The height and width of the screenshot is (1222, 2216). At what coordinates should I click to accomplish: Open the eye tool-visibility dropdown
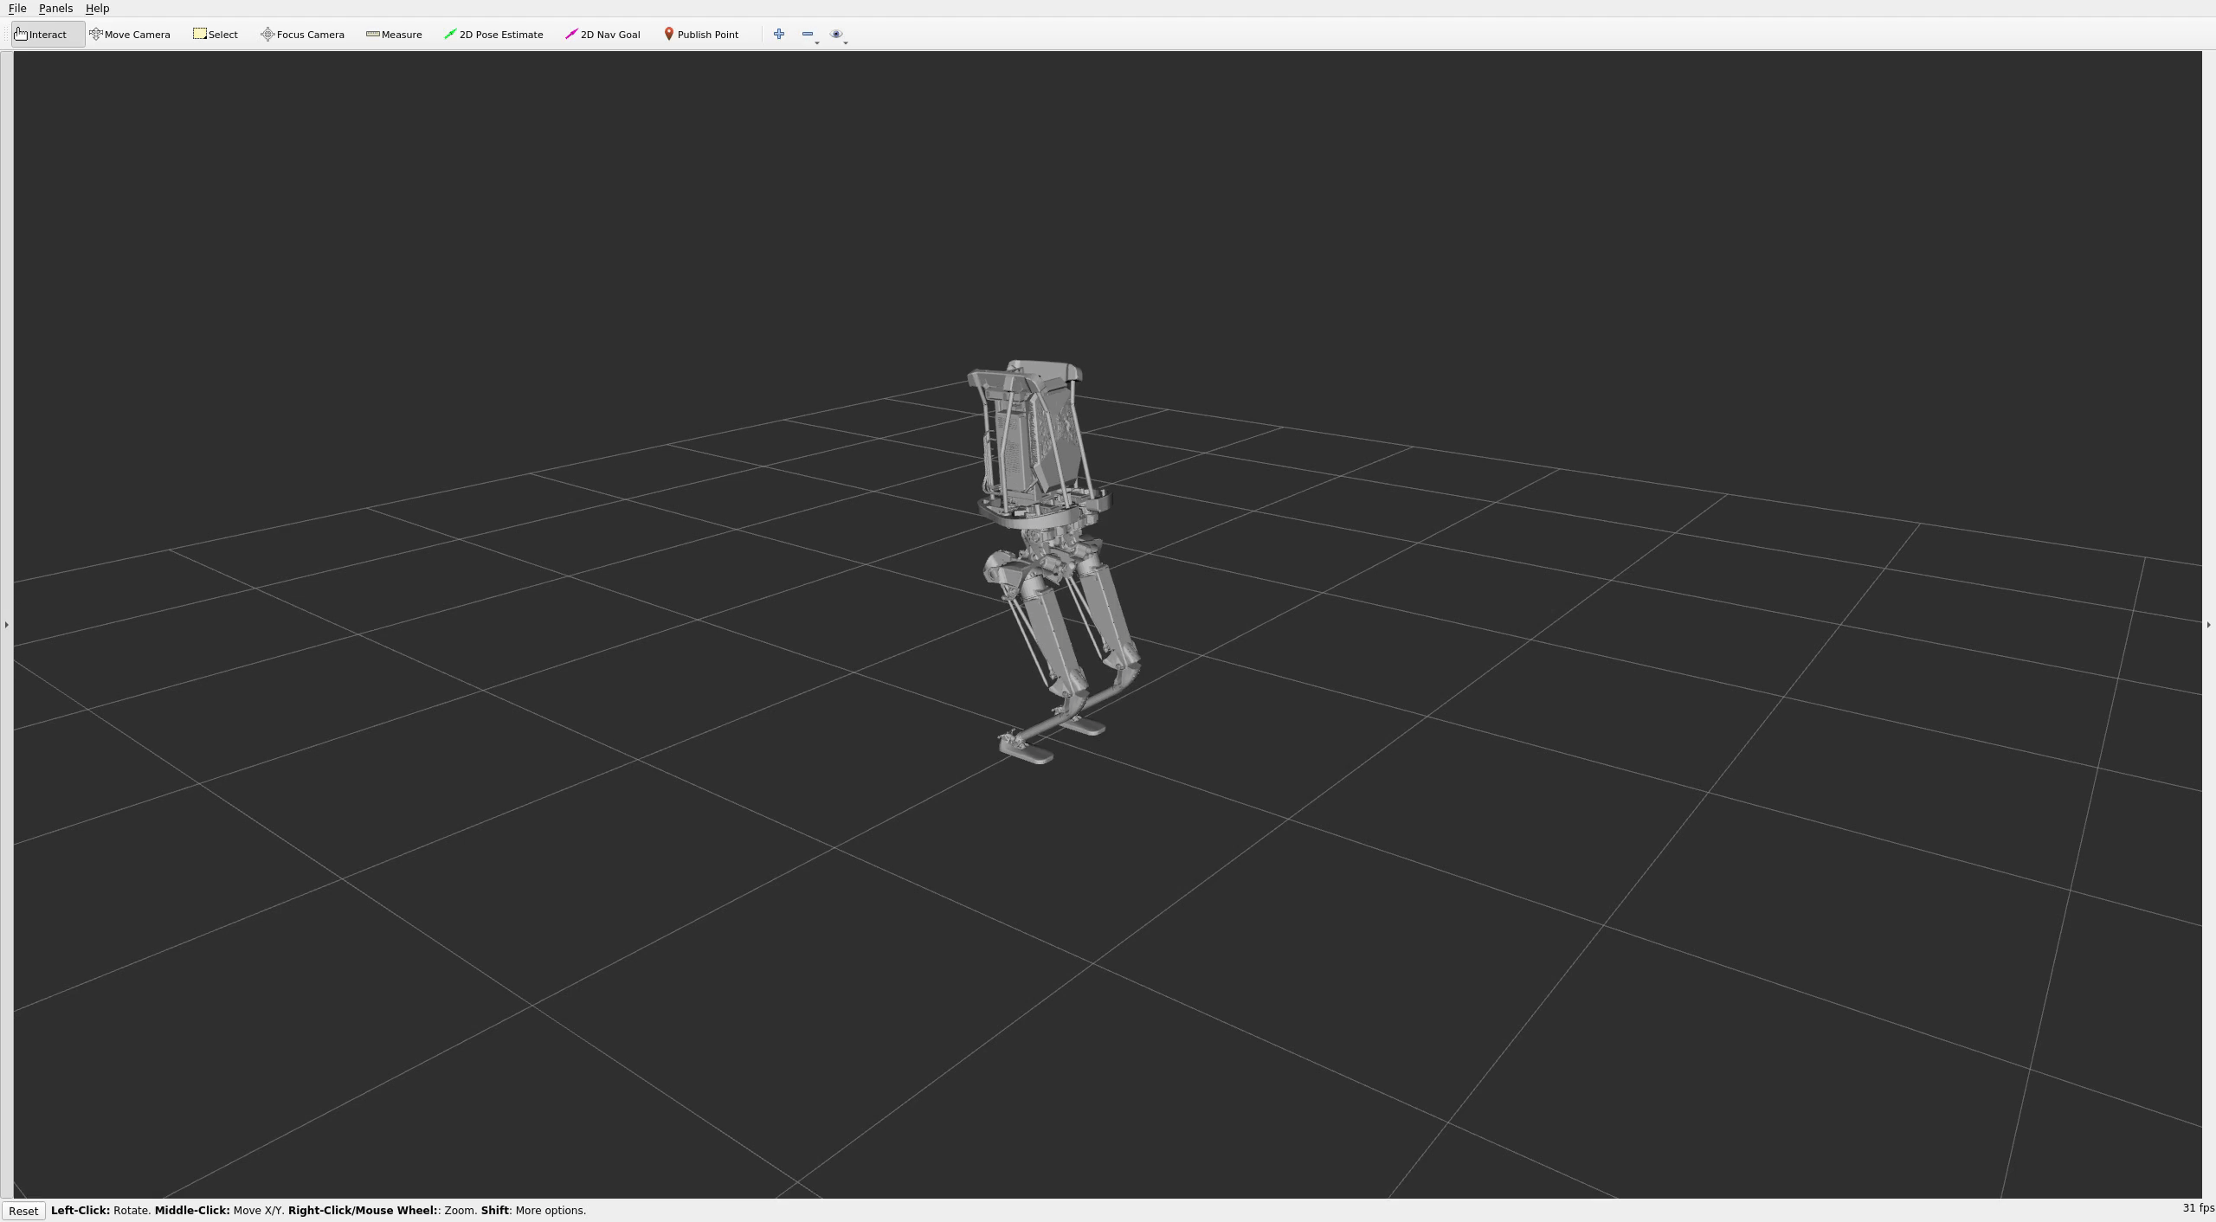pyautogui.click(x=838, y=35)
